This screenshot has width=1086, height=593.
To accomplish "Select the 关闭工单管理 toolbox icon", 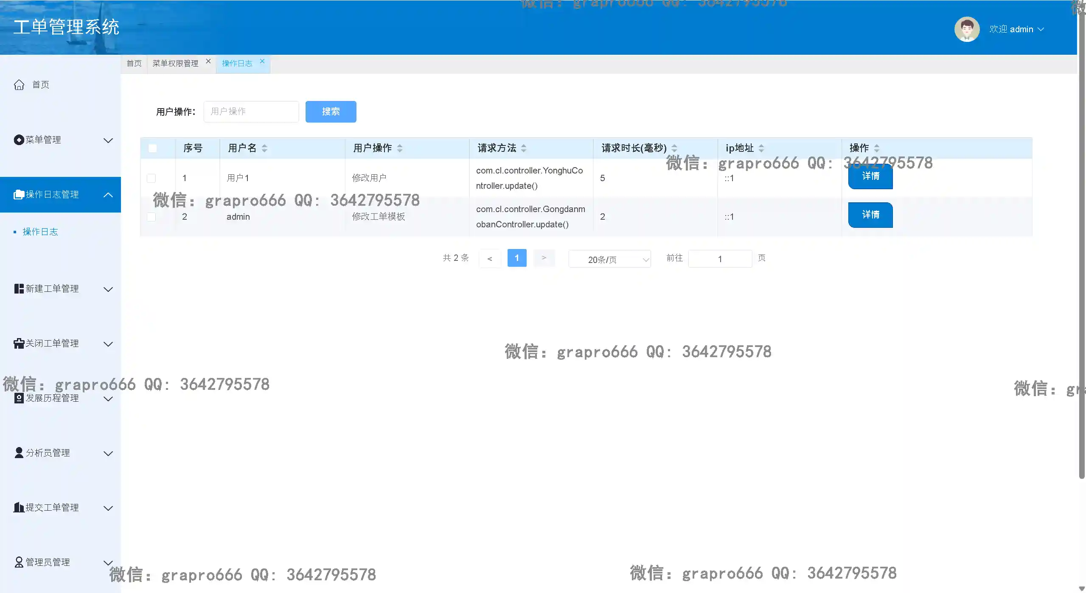I will coord(18,343).
